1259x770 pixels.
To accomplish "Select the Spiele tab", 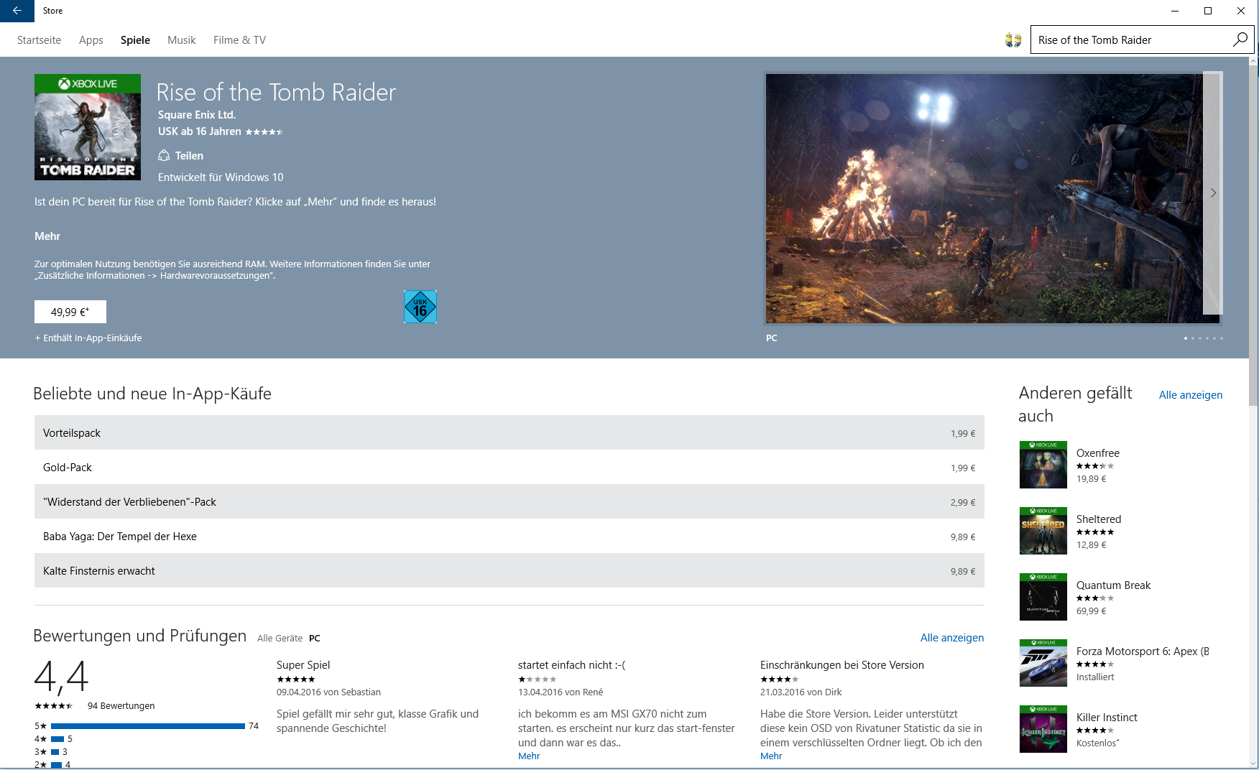I will [135, 40].
